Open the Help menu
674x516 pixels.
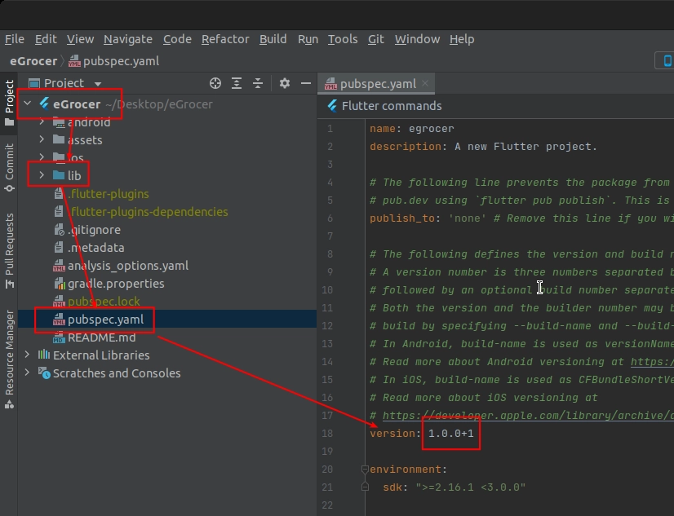[462, 39]
